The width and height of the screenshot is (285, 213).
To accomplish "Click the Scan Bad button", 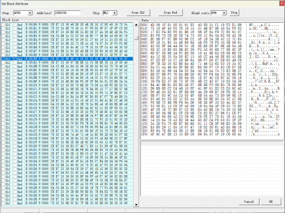I will pos(170,12).
